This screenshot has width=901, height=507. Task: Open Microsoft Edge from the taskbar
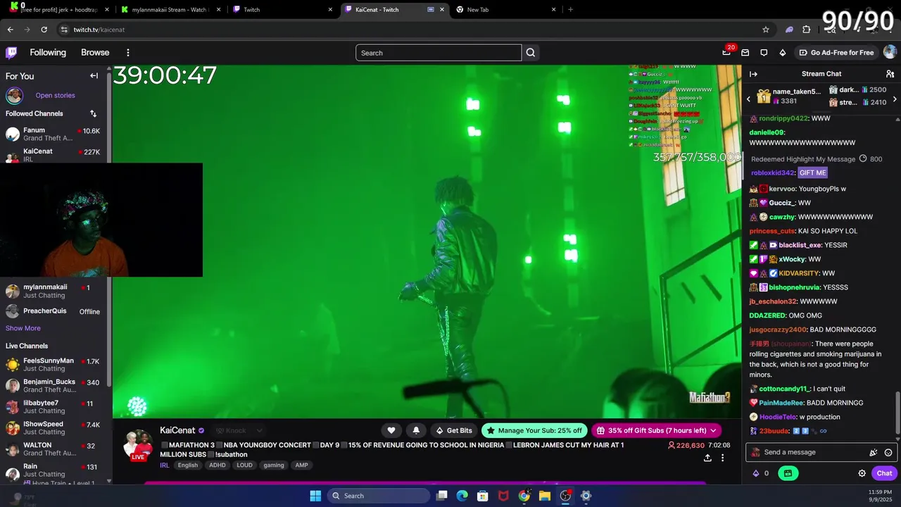tap(462, 496)
